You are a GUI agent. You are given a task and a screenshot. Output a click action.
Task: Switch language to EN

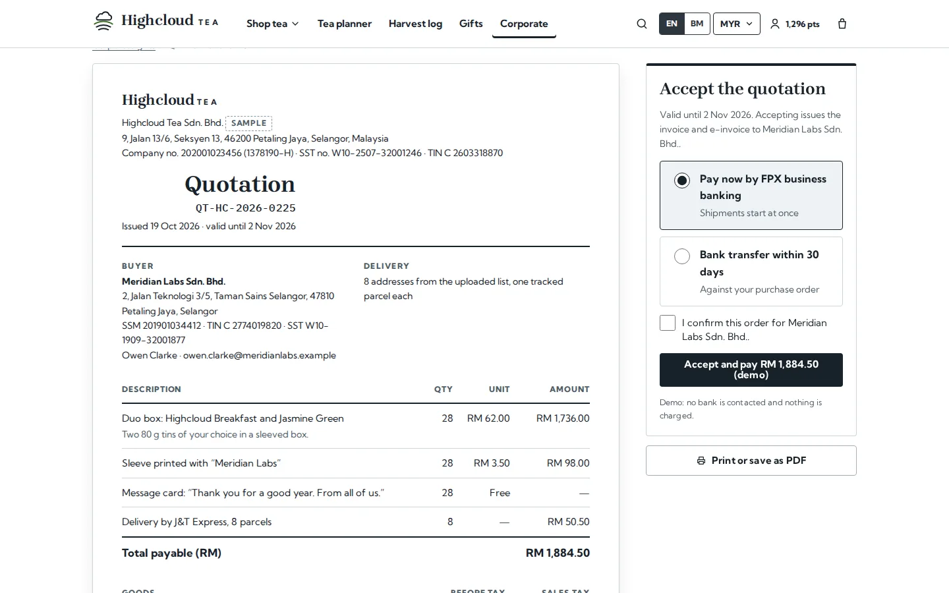point(672,24)
